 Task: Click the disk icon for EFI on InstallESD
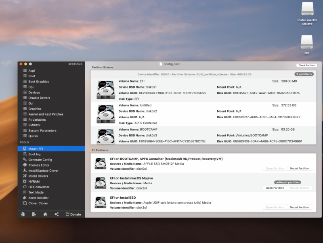point(100,202)
